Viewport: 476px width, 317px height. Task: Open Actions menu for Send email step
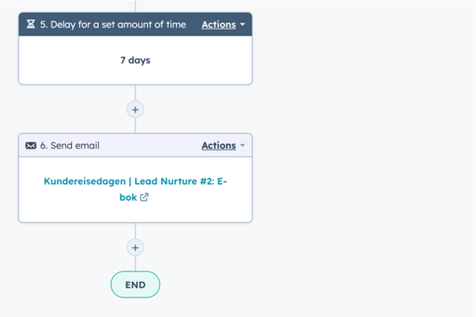click(x=219, y=145)
